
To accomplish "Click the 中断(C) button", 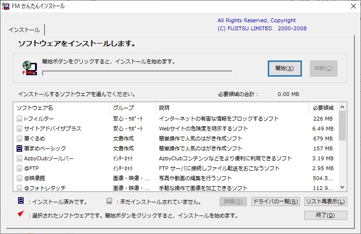I will click(324, 69).
